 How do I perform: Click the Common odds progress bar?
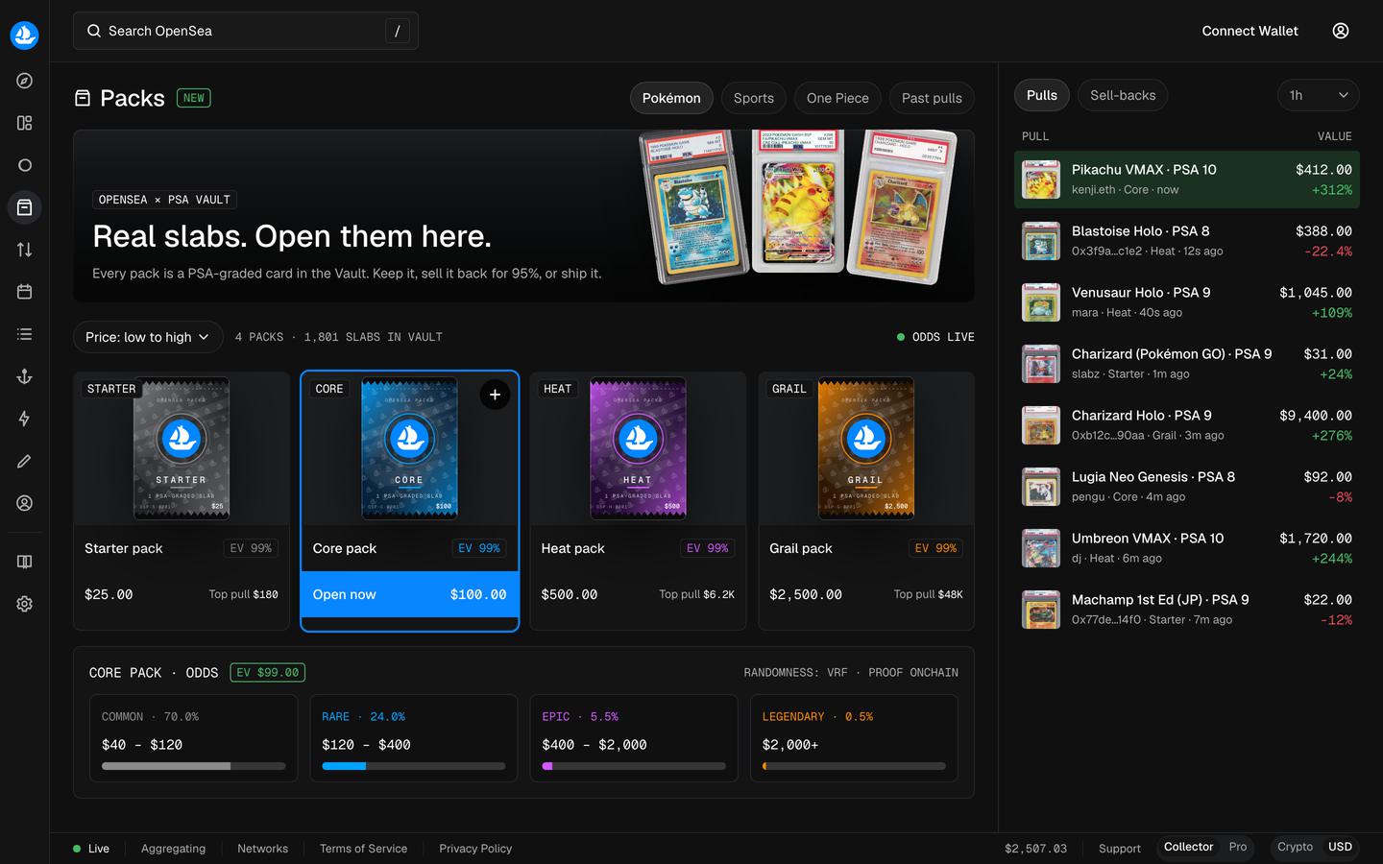pyautogui.click(x=194, y=766)
